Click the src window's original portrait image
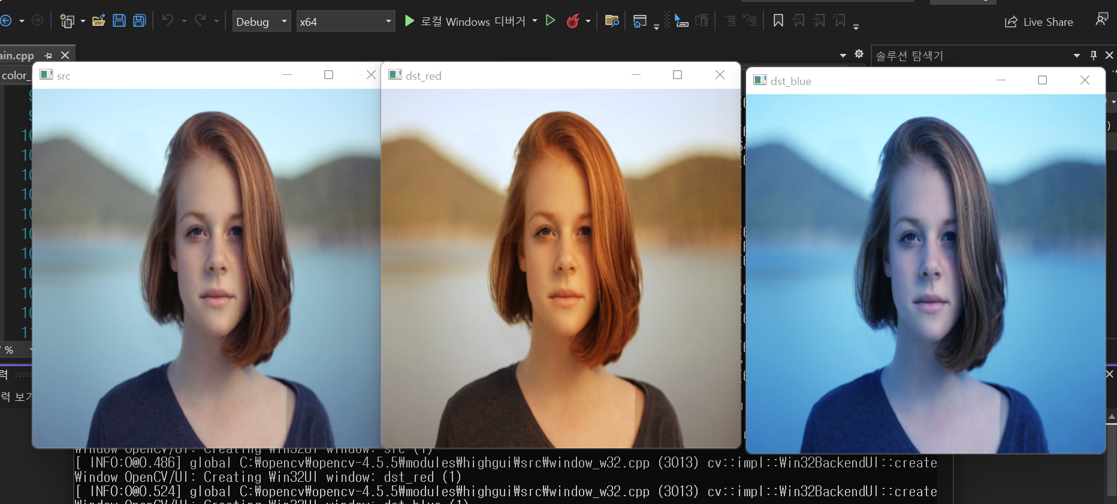This screenshot has height=504, width=1117. tap(206, 268)
